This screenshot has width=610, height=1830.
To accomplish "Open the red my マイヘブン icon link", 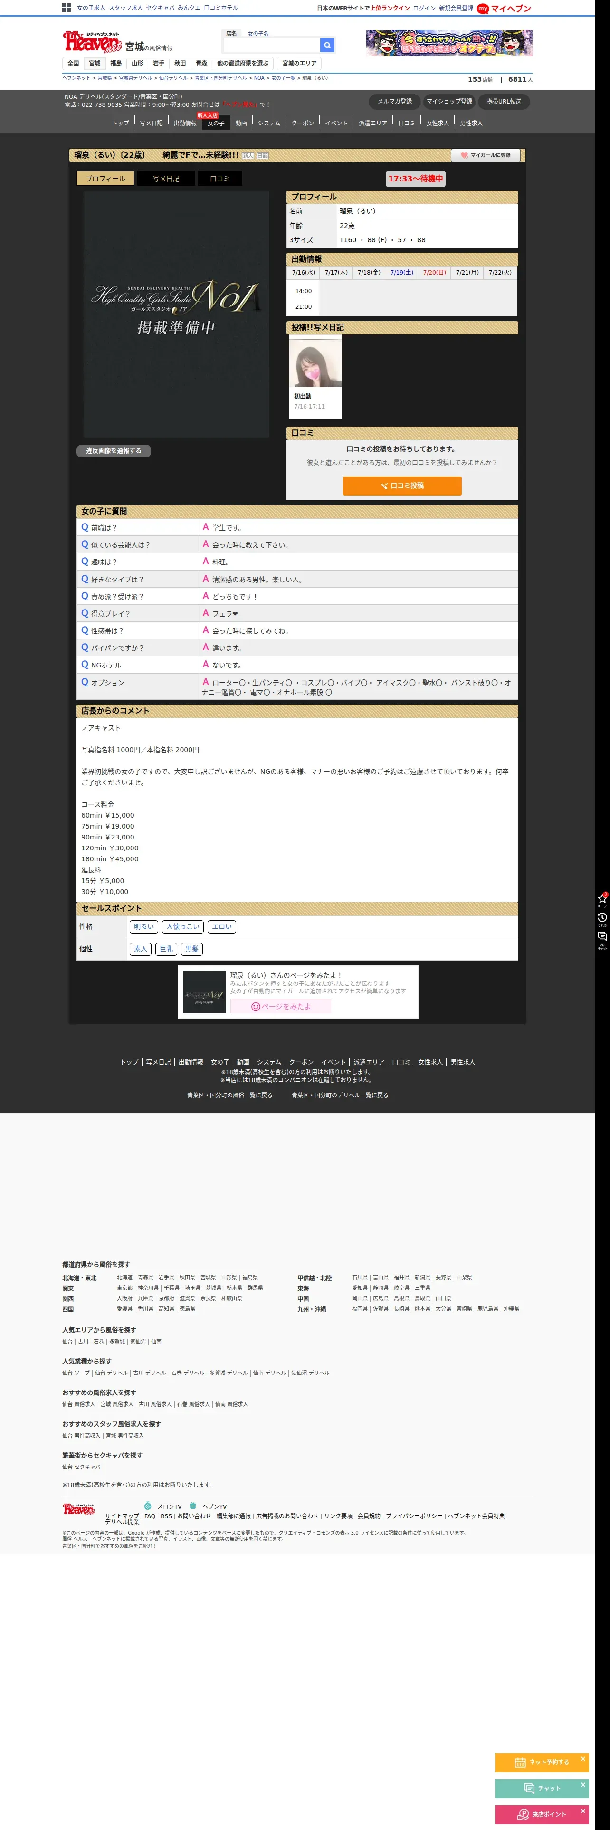I will (x=504, y=9).
